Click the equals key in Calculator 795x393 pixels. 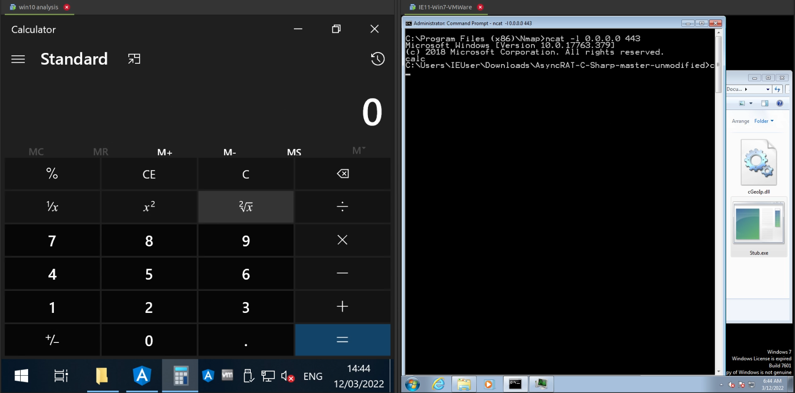(343, 340)
